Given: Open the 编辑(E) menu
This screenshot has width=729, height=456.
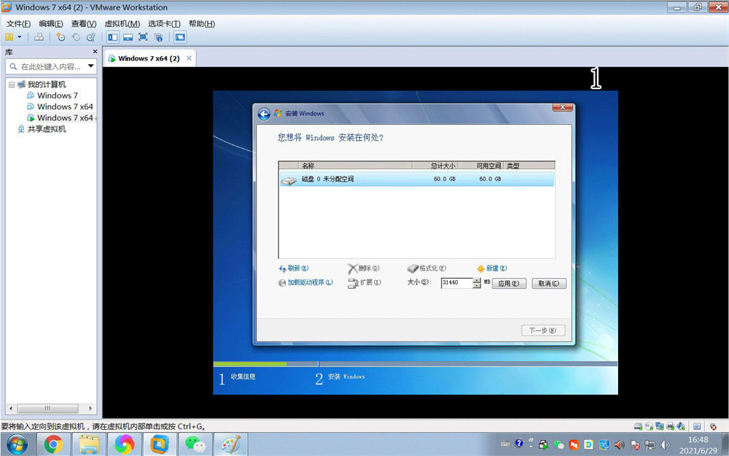Looking at the screenshot, I should (51, 24).
